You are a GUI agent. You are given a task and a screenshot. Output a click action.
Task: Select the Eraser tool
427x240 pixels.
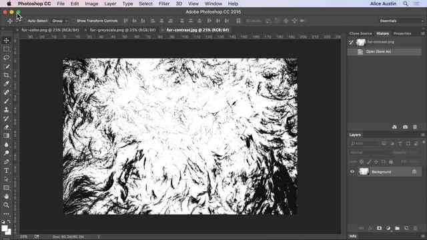[x=6, y=127]
